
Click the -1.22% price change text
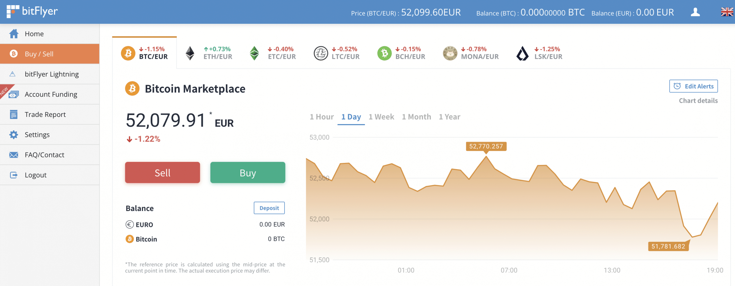(x=144, y=139)
